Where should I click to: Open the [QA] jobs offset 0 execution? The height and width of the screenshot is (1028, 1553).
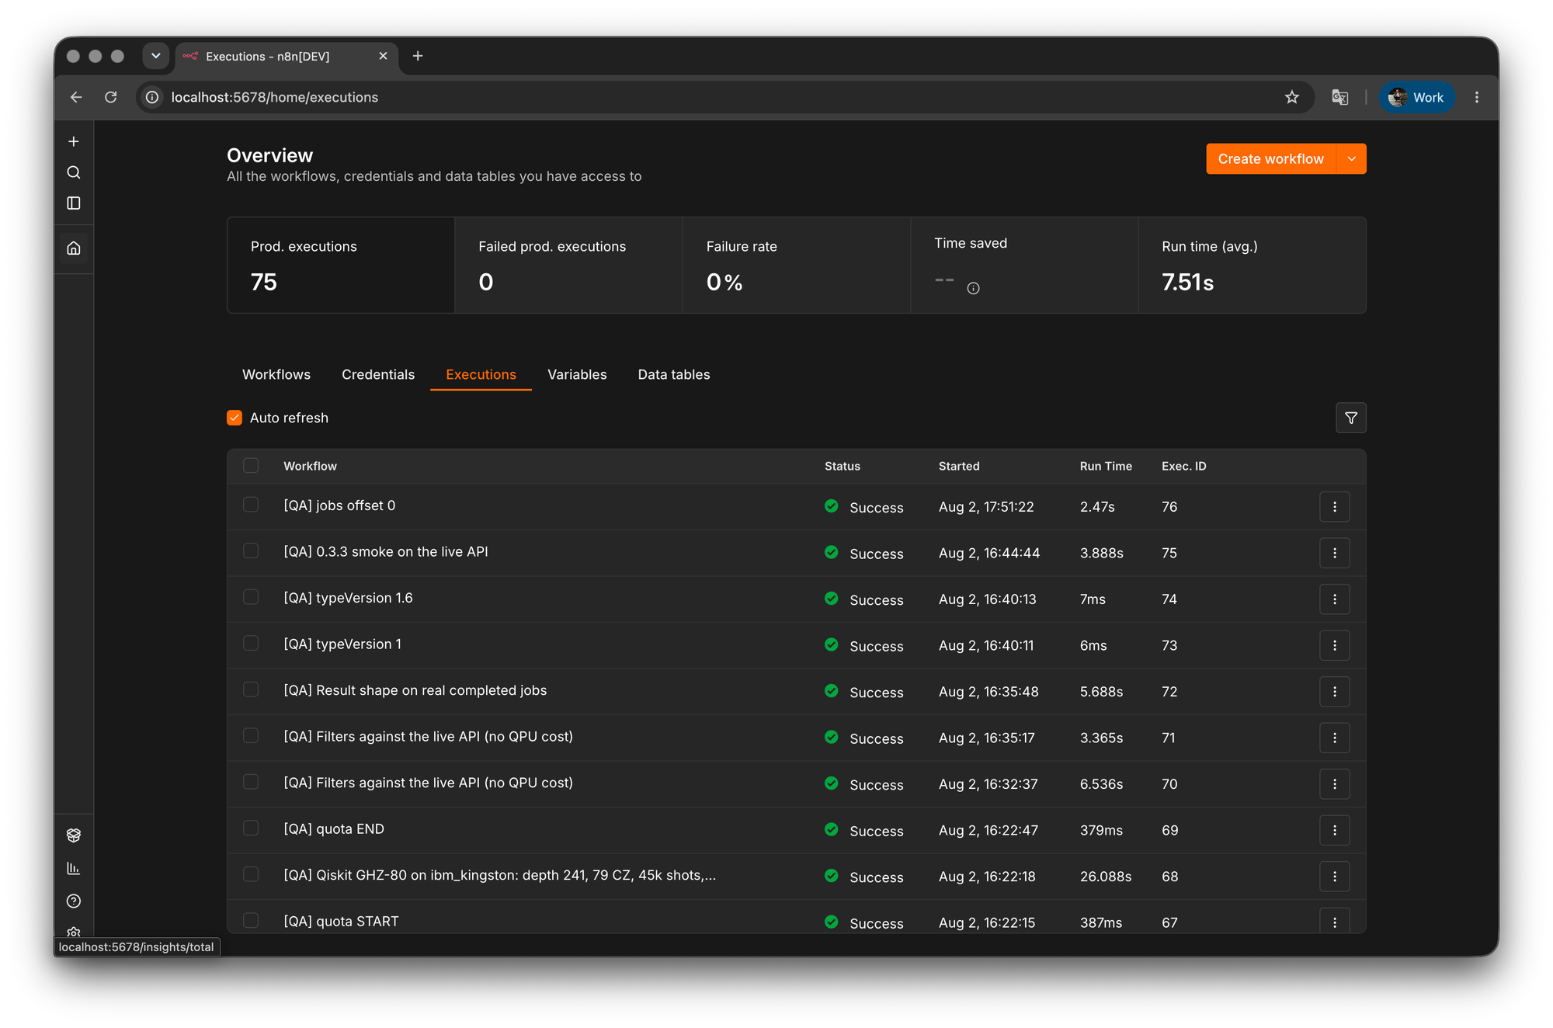coord(339,505)
